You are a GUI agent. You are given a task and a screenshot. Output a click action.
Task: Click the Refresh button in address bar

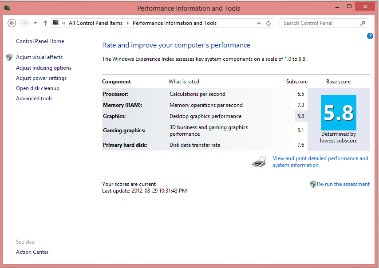coord(268,23)
